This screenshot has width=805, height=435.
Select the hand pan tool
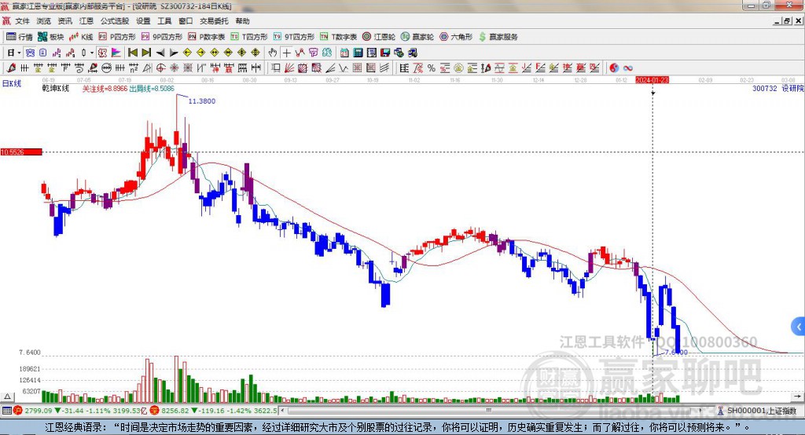pyautogui.click(x=273, y=53)
